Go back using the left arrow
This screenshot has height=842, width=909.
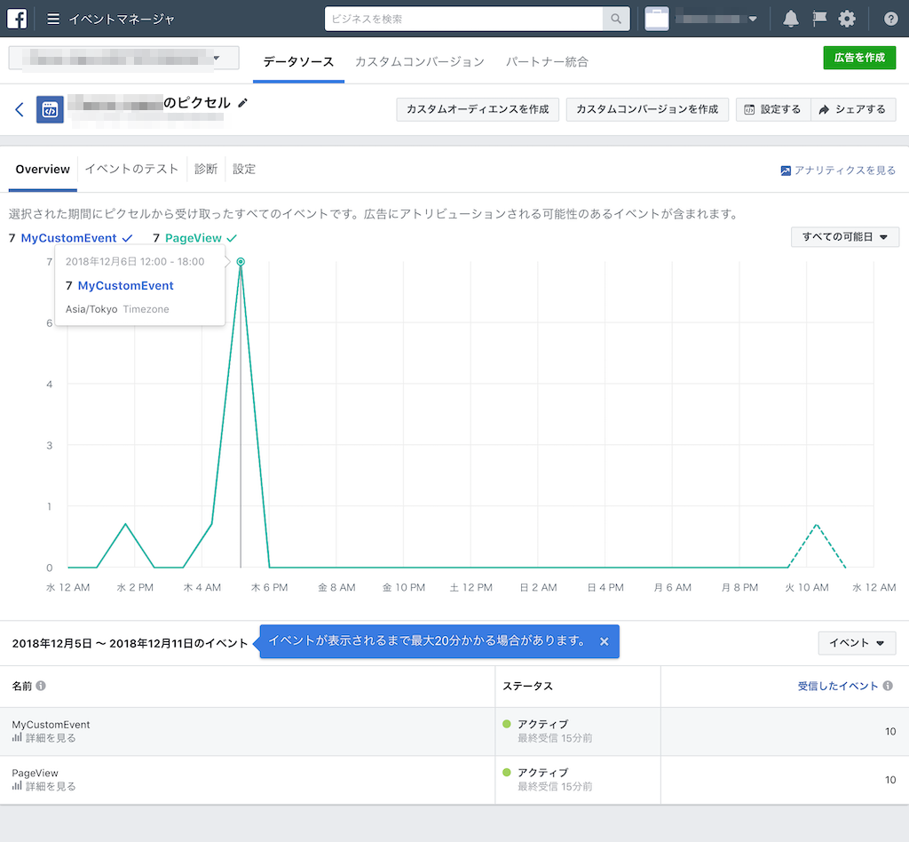tap(20, 109)
